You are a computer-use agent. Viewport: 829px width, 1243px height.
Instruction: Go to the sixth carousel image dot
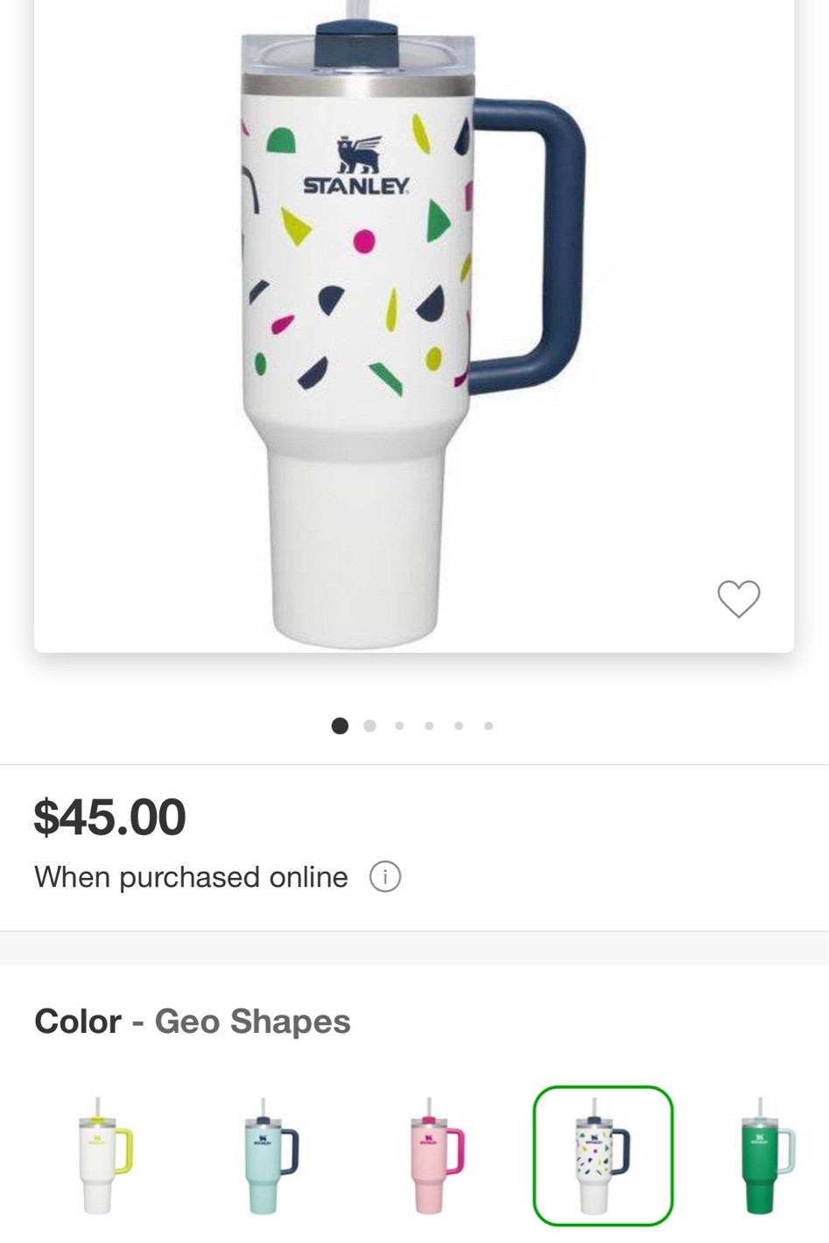pos(488,726)
